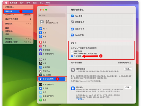Choose 系统设置... from Apple menu
Image resolution: width=141 pixels, height=106 pixels.
tap(18, 11)
